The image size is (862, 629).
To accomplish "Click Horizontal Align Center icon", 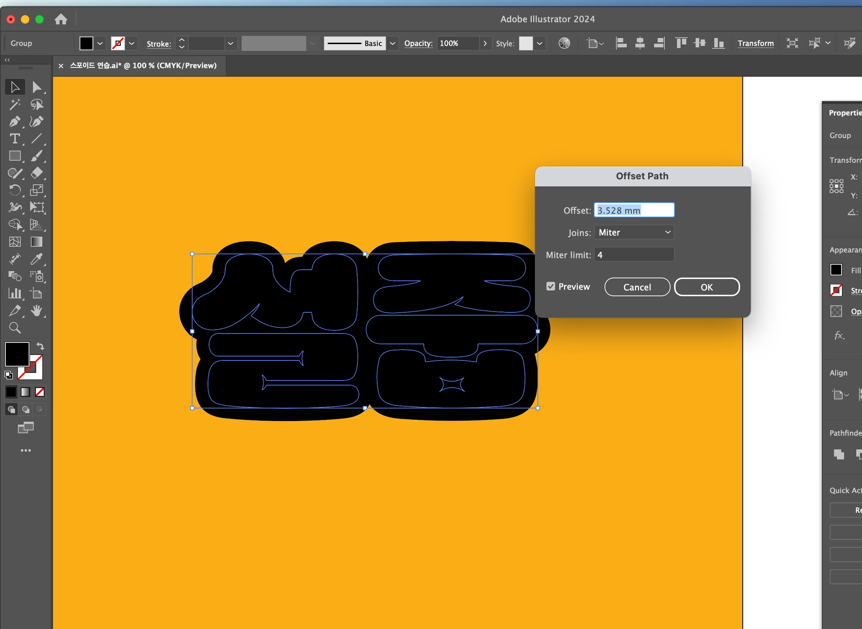I will tap(640, 43).
